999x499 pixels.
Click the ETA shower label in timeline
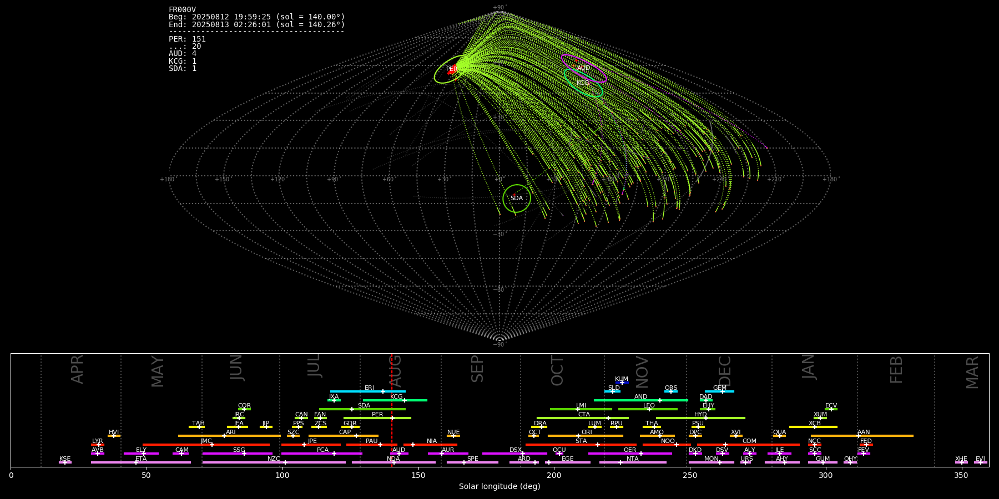(141, 459)
